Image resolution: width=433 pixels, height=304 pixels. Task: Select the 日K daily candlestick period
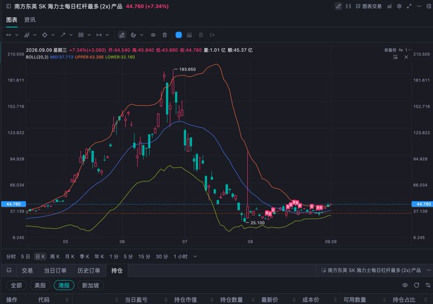tap(40, 256)
